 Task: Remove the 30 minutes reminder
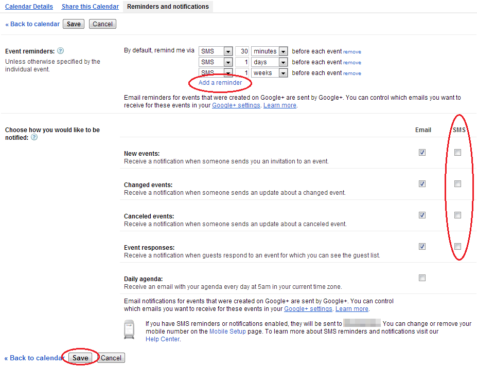(352, 52)
